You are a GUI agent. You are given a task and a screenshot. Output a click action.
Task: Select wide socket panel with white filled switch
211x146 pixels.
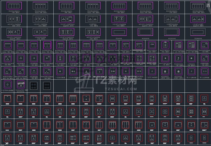click(67, 19)
